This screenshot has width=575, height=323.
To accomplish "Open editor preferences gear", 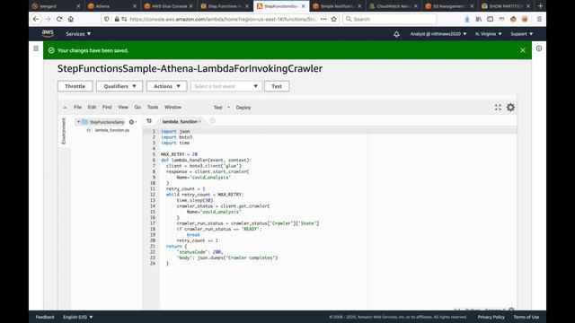I will 510,108.
